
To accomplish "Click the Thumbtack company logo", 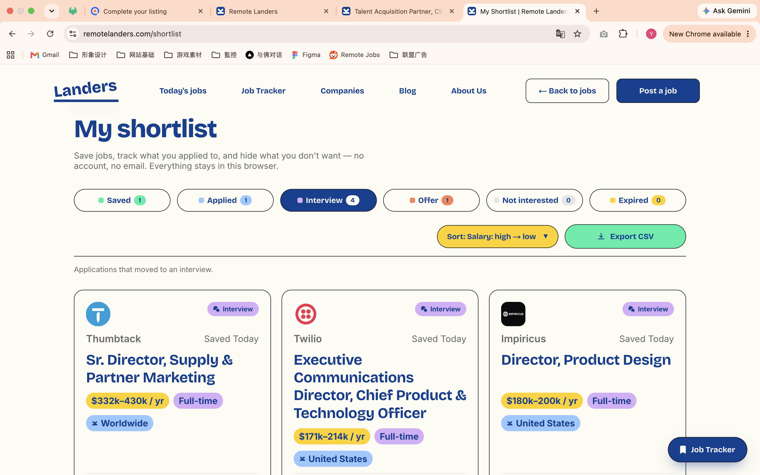I will coord(98,314).
